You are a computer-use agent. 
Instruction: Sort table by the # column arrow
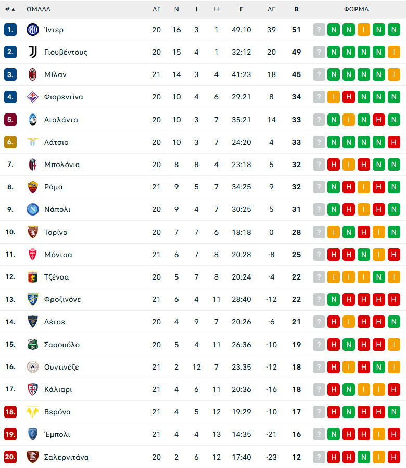click(10, 9)
